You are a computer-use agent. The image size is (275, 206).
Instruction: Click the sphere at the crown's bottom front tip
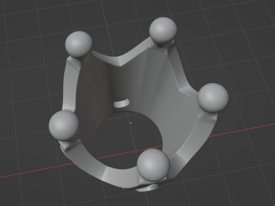(154, 165)
